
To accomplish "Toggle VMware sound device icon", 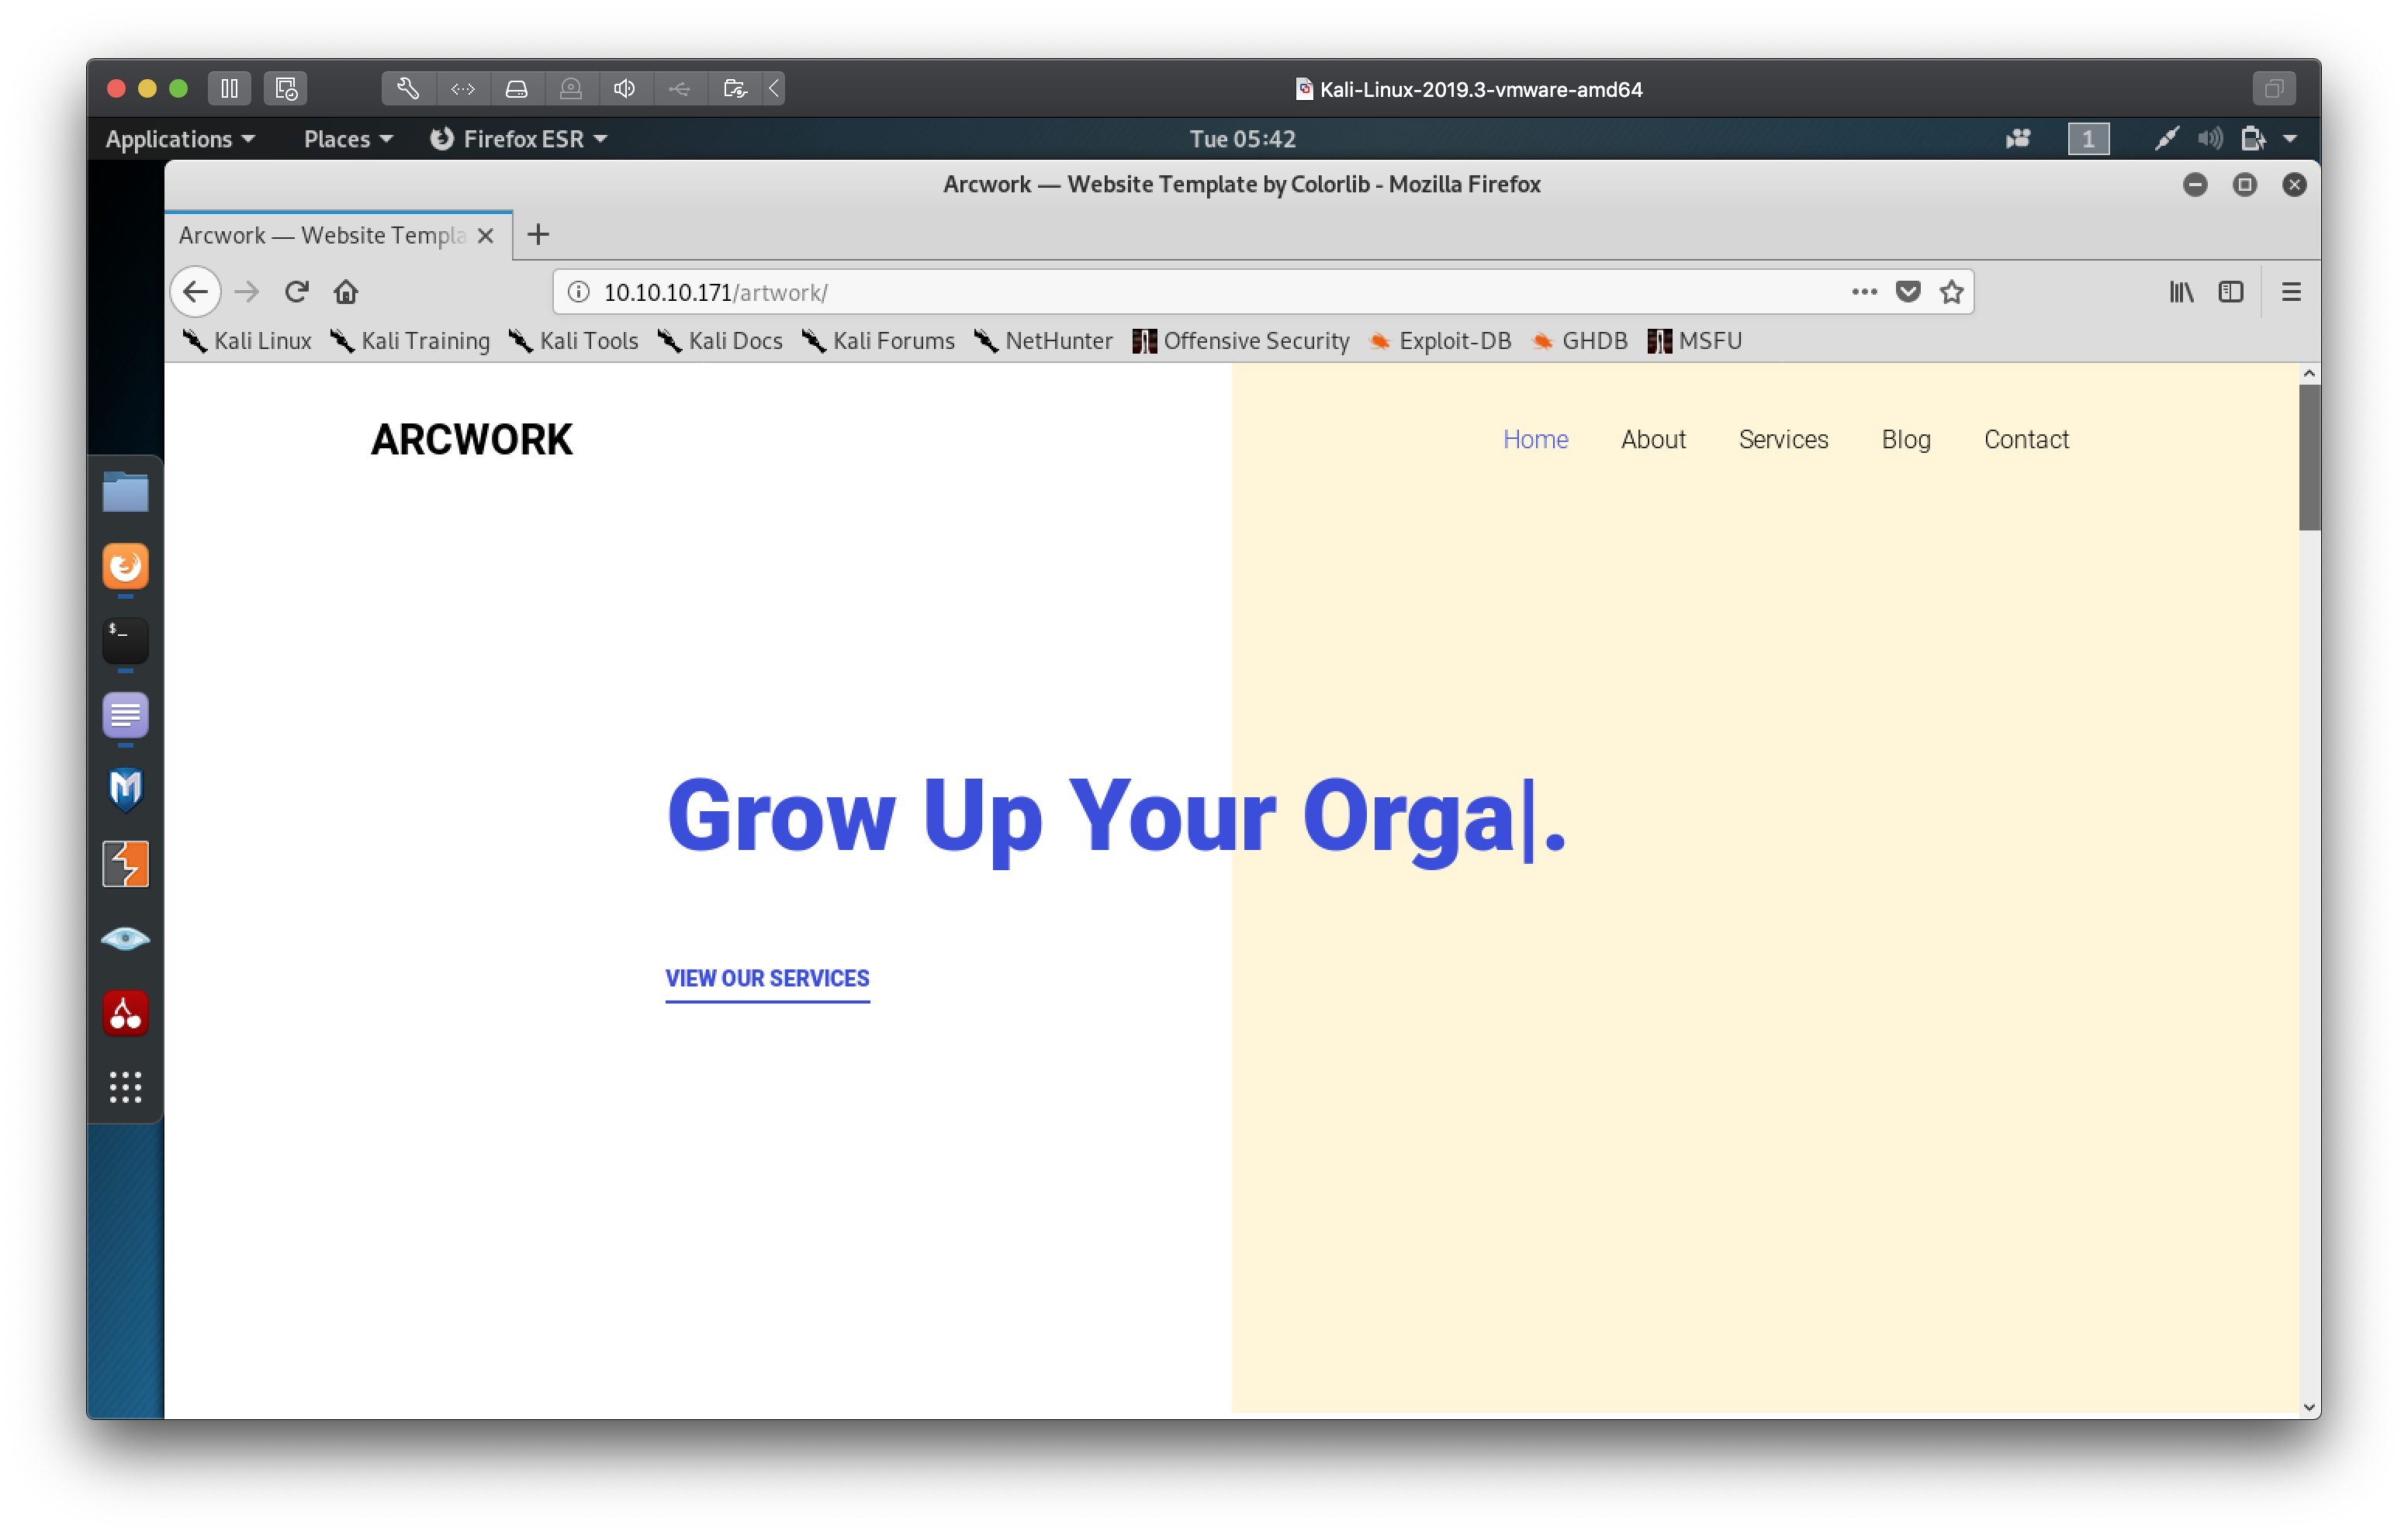I will (625, 88).
